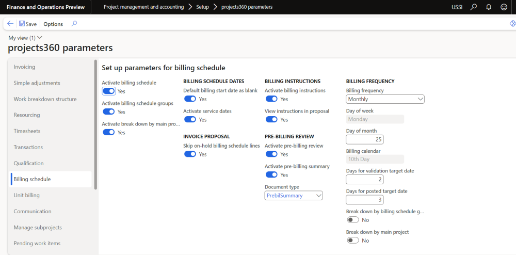Click the Save disk icon
516x255 pixels.
point(22,24)
